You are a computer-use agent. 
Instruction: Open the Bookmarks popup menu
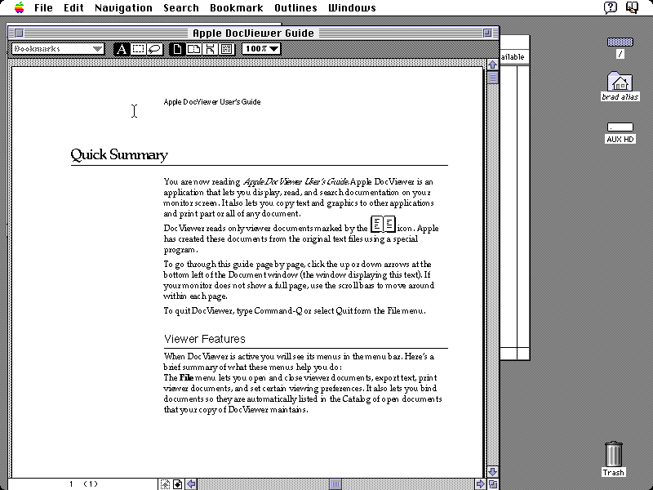point(58,49)
